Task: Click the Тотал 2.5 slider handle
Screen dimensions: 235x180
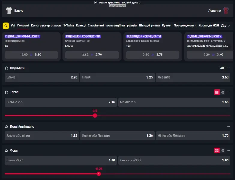Action: (95, 115)
